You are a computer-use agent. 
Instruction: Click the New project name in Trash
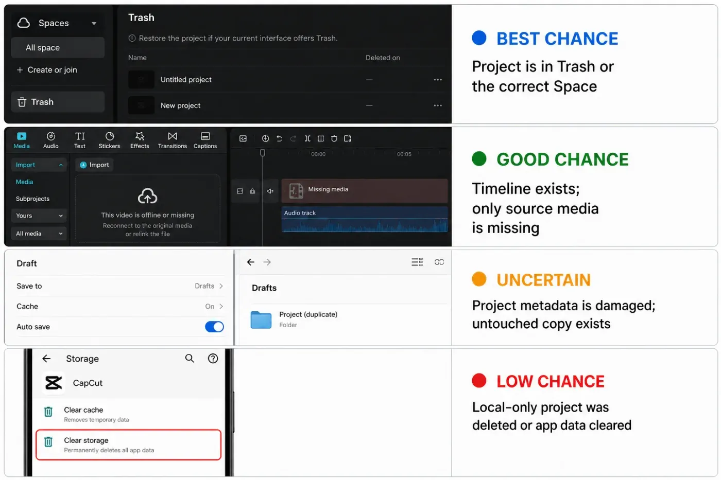180,105
